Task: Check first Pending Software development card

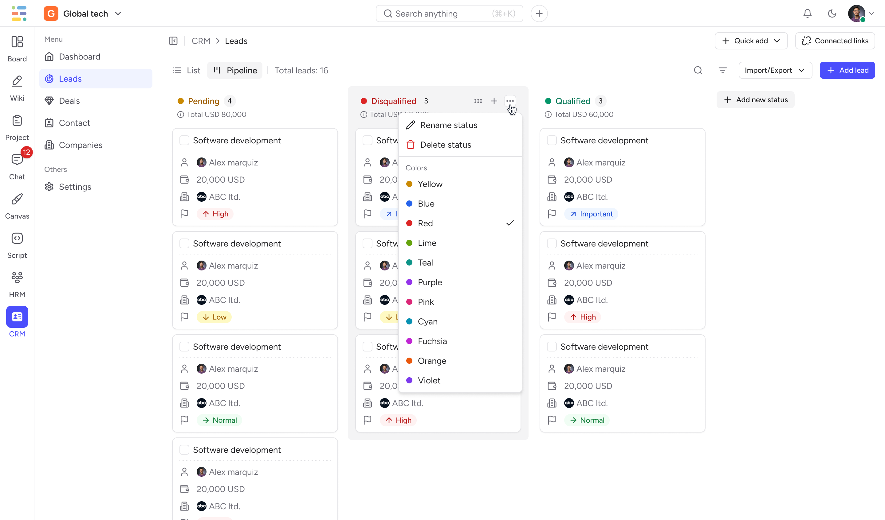Action: pos(184,140)
